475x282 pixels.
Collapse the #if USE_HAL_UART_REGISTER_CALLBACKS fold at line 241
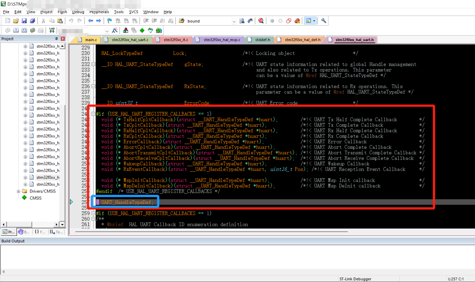93,114
